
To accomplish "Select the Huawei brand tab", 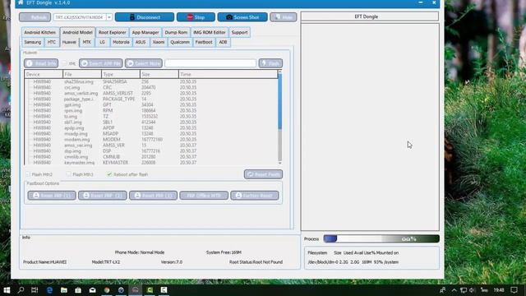I will [x=69, y=42].
